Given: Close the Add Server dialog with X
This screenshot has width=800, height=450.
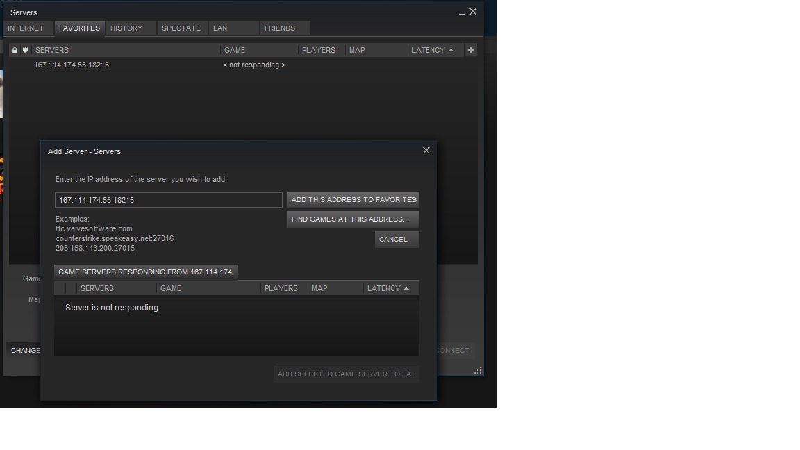Looking at the screenshot, I should pyautogui.click(x=426, y=151).
